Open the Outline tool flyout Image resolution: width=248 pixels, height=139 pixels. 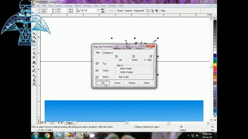[x=34, y=80]
